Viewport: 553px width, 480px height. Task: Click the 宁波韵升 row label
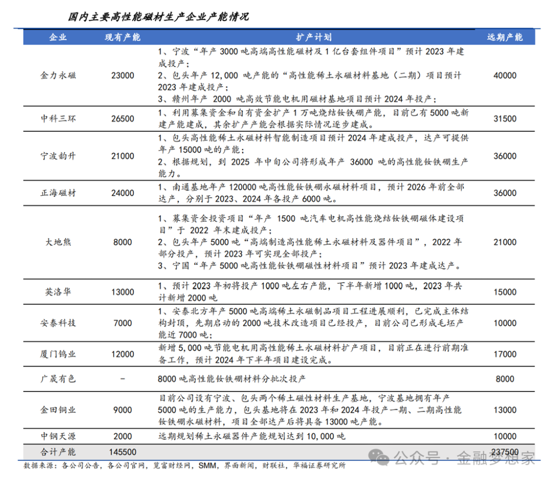[x=58, y=156]
